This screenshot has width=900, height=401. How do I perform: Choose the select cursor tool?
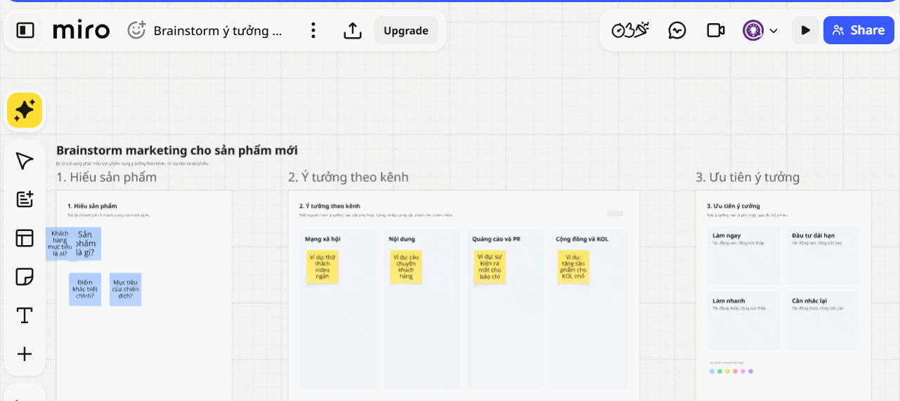tap(25, 161)
